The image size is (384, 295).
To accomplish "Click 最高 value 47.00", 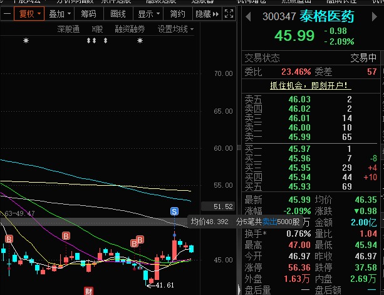I will tap(300, 245).
